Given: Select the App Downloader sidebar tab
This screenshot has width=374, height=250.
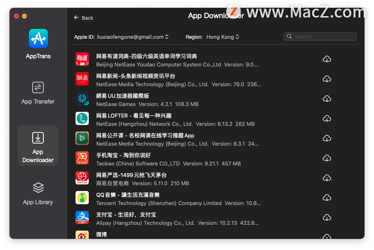Looking at the screenshot, I should tap(38, 146).
